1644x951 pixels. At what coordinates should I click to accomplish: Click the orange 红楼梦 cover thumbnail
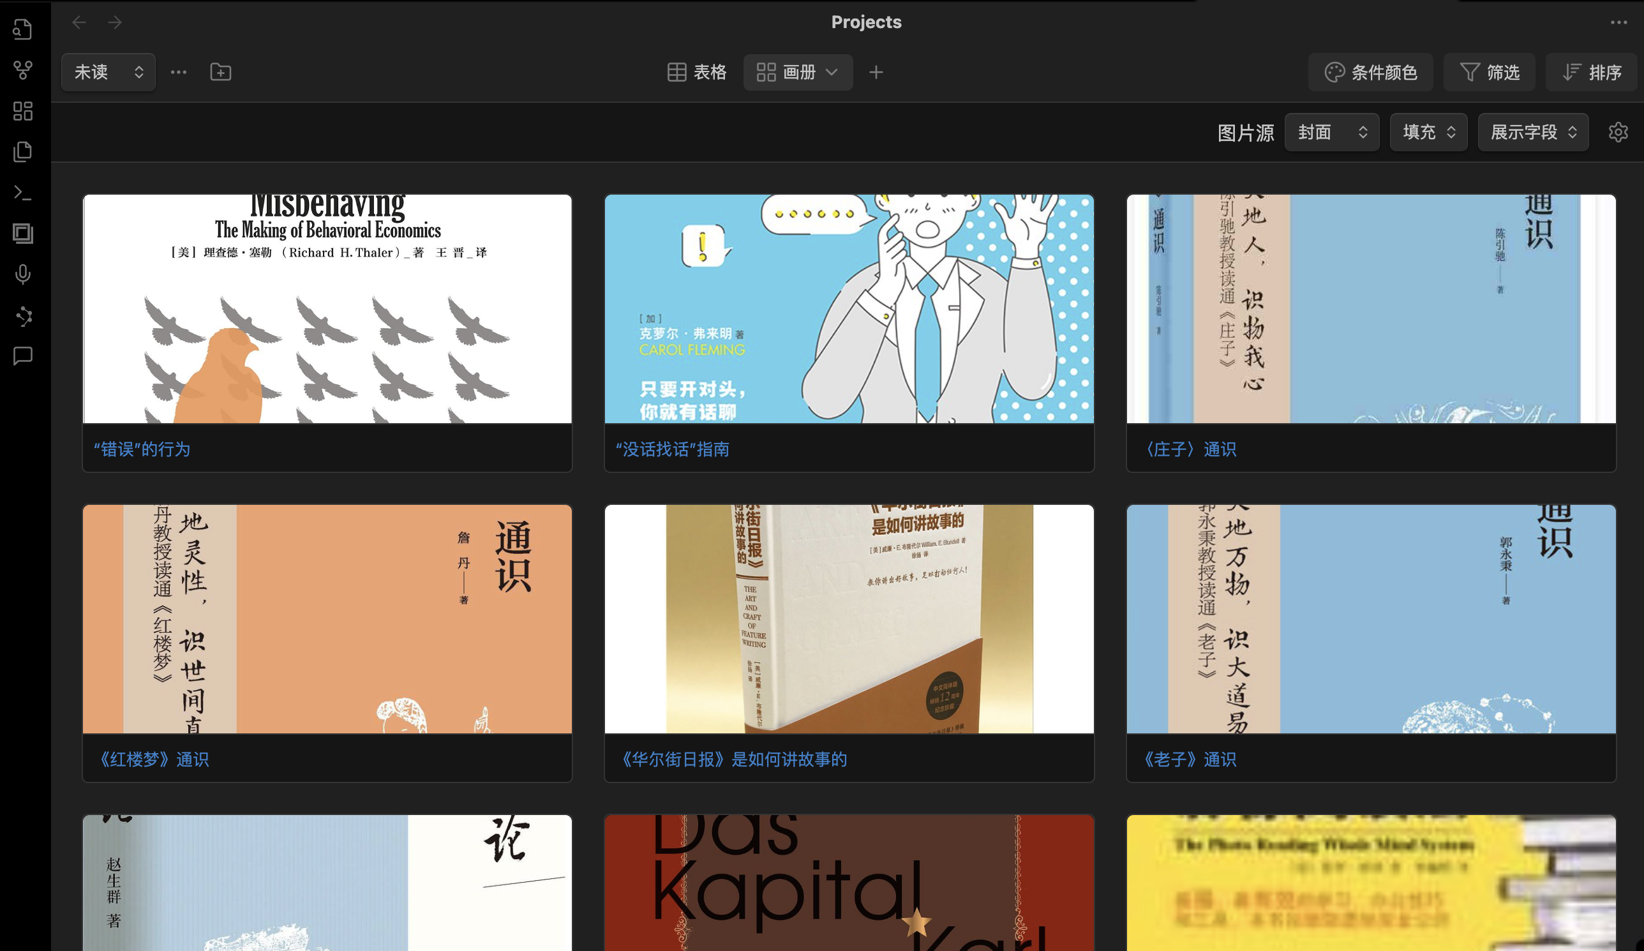327,619
